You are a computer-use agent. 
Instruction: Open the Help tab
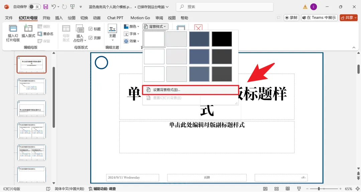point(185,18)
